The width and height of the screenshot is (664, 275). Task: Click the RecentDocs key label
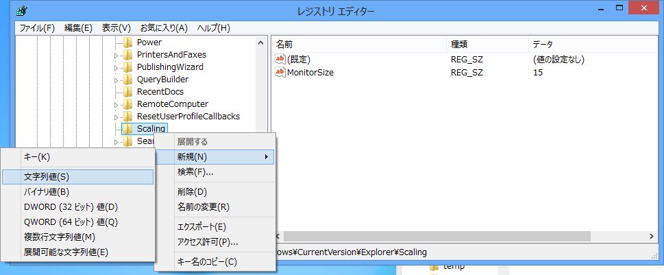coord(160,91)
